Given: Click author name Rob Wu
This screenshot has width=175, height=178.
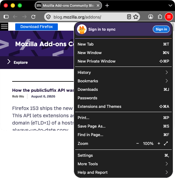Looking at the screenshot, I should tap(18, 96).
